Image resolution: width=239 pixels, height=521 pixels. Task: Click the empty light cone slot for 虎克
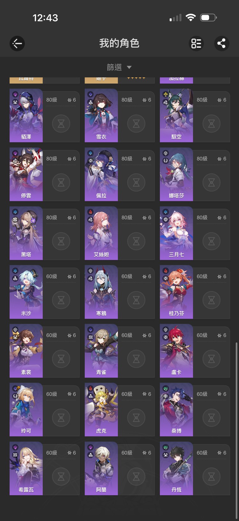coord(136,417)
